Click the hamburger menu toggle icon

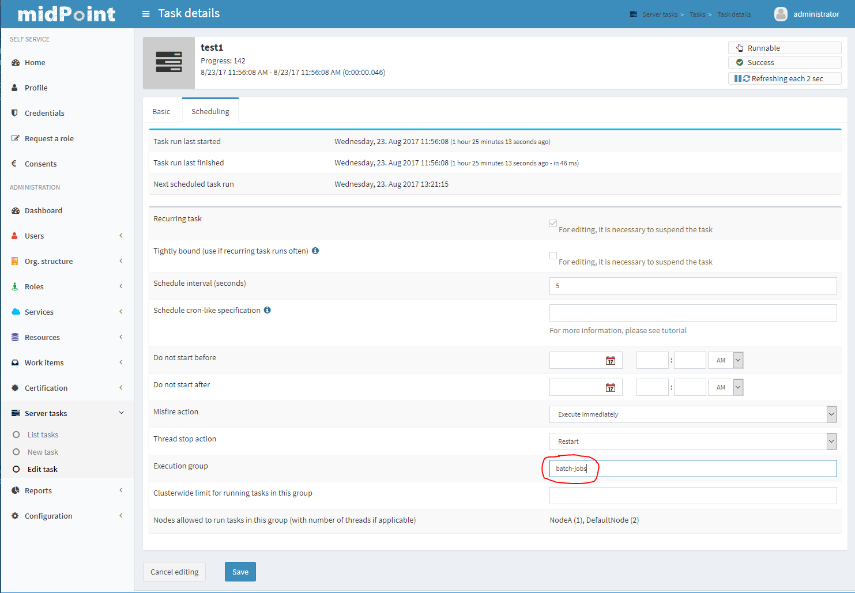pyautogui.click(x=146, y=14)
